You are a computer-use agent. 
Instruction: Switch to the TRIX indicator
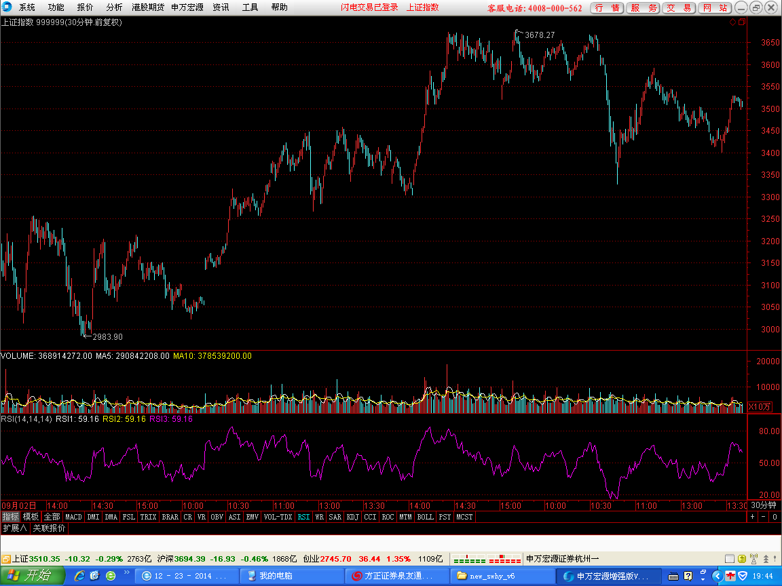point(148,517)
